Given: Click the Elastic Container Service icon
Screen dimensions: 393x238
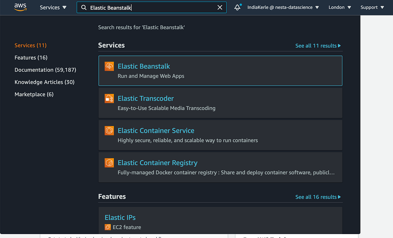Looking at the screenshot, I should pyautogui.click(x=109, y=131).
